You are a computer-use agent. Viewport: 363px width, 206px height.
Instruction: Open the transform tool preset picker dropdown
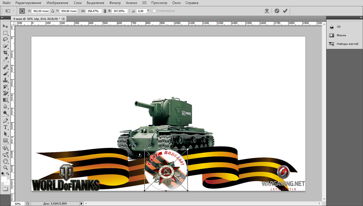13,11
